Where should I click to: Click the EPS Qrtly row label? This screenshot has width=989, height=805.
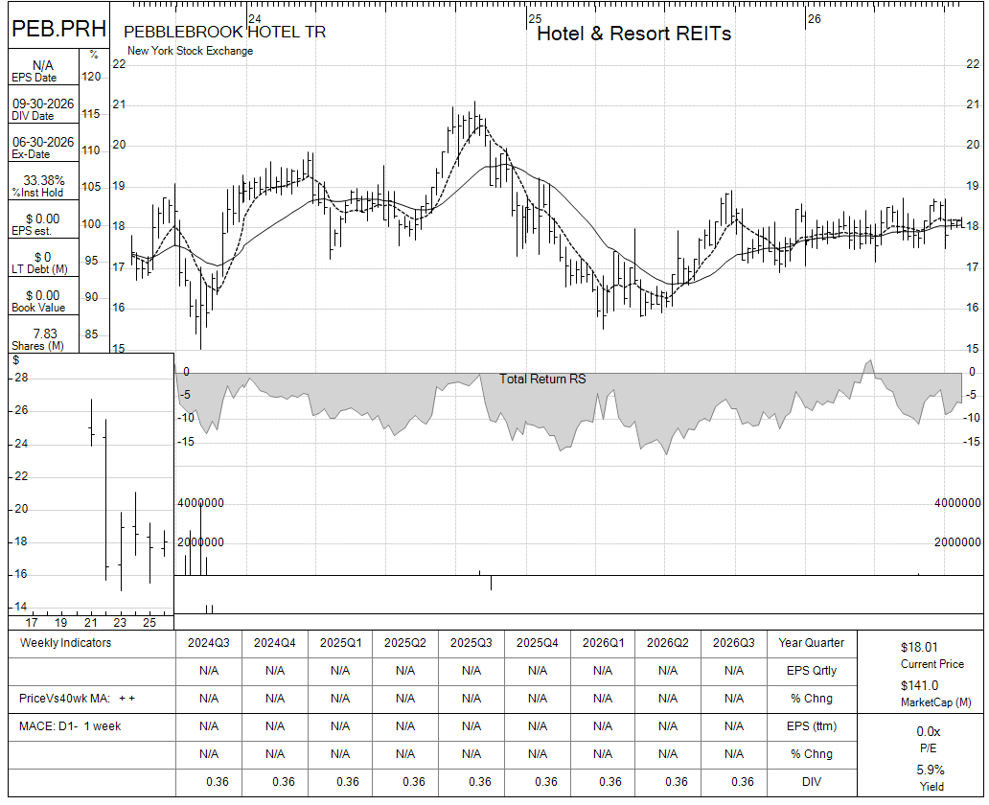tap(811, 671)
